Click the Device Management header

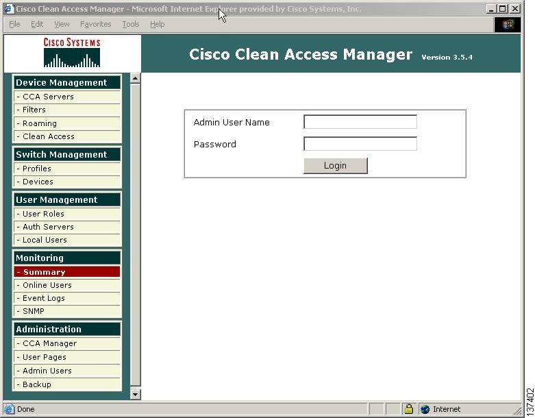click(x=67, y=83)
